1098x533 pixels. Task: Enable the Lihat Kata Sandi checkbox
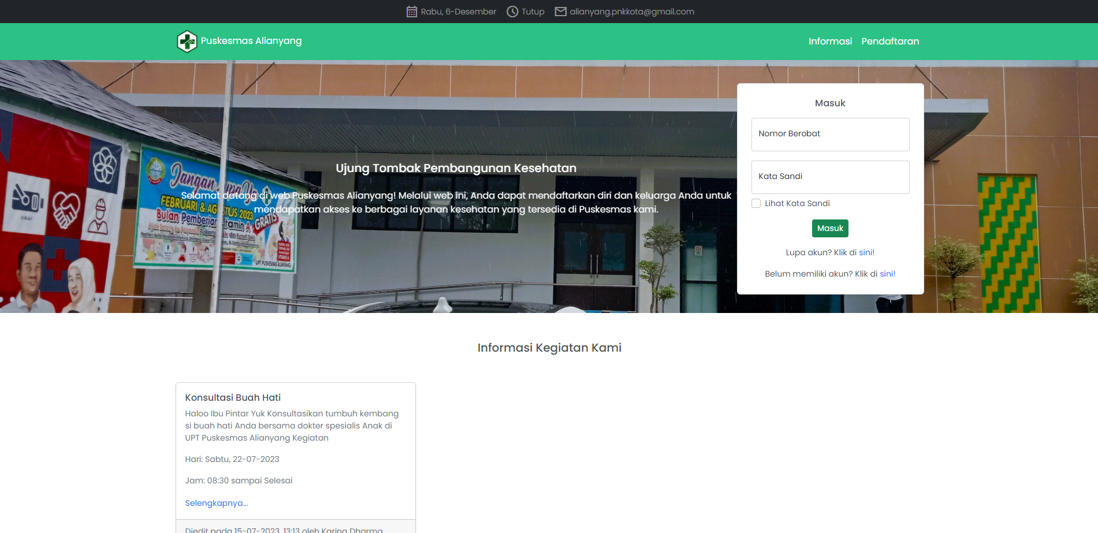click(756, 203)
